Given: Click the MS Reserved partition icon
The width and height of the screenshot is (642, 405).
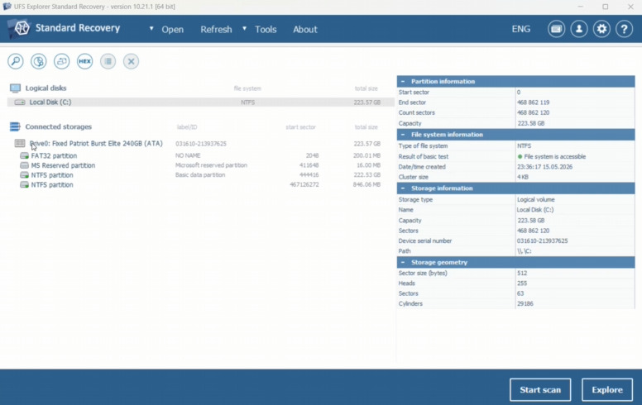Looking at the screenshot, I should pyautogui.click(x=25, y=165).
